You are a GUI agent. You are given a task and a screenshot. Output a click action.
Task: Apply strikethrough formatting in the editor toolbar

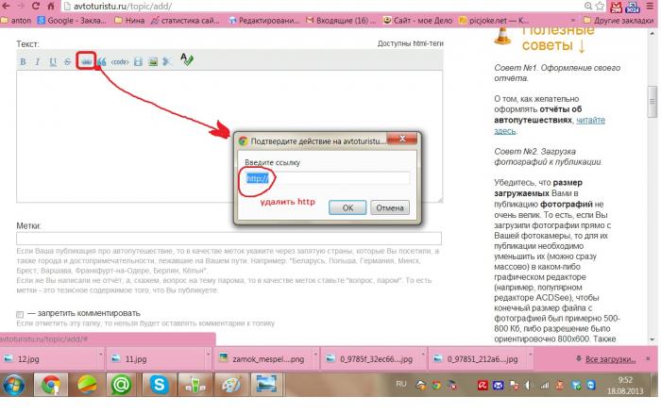point(67,61)
